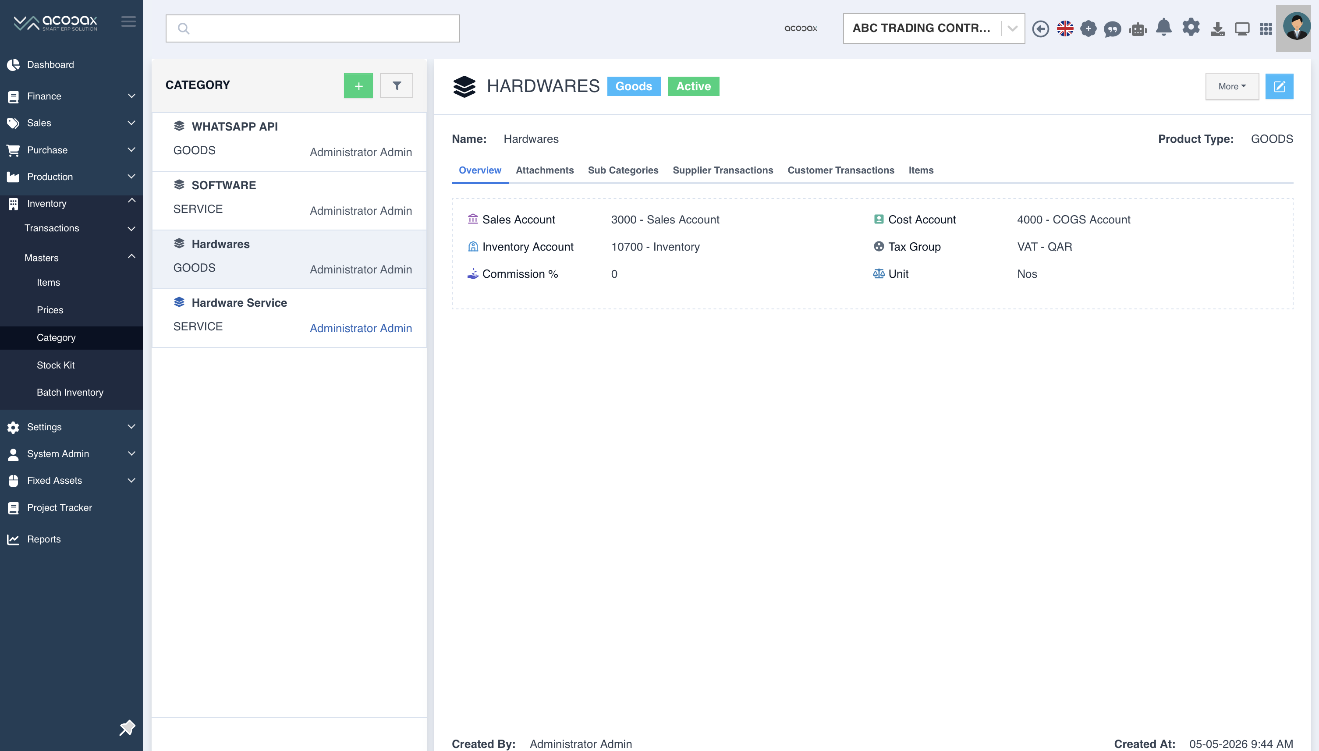Image resolution: width=1319 pixels, height=751 pixels.
Task: Edit the Hardwares category with pencil icon
Action: 1279,86
